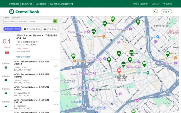Open the Business menu

click(27, 4)
